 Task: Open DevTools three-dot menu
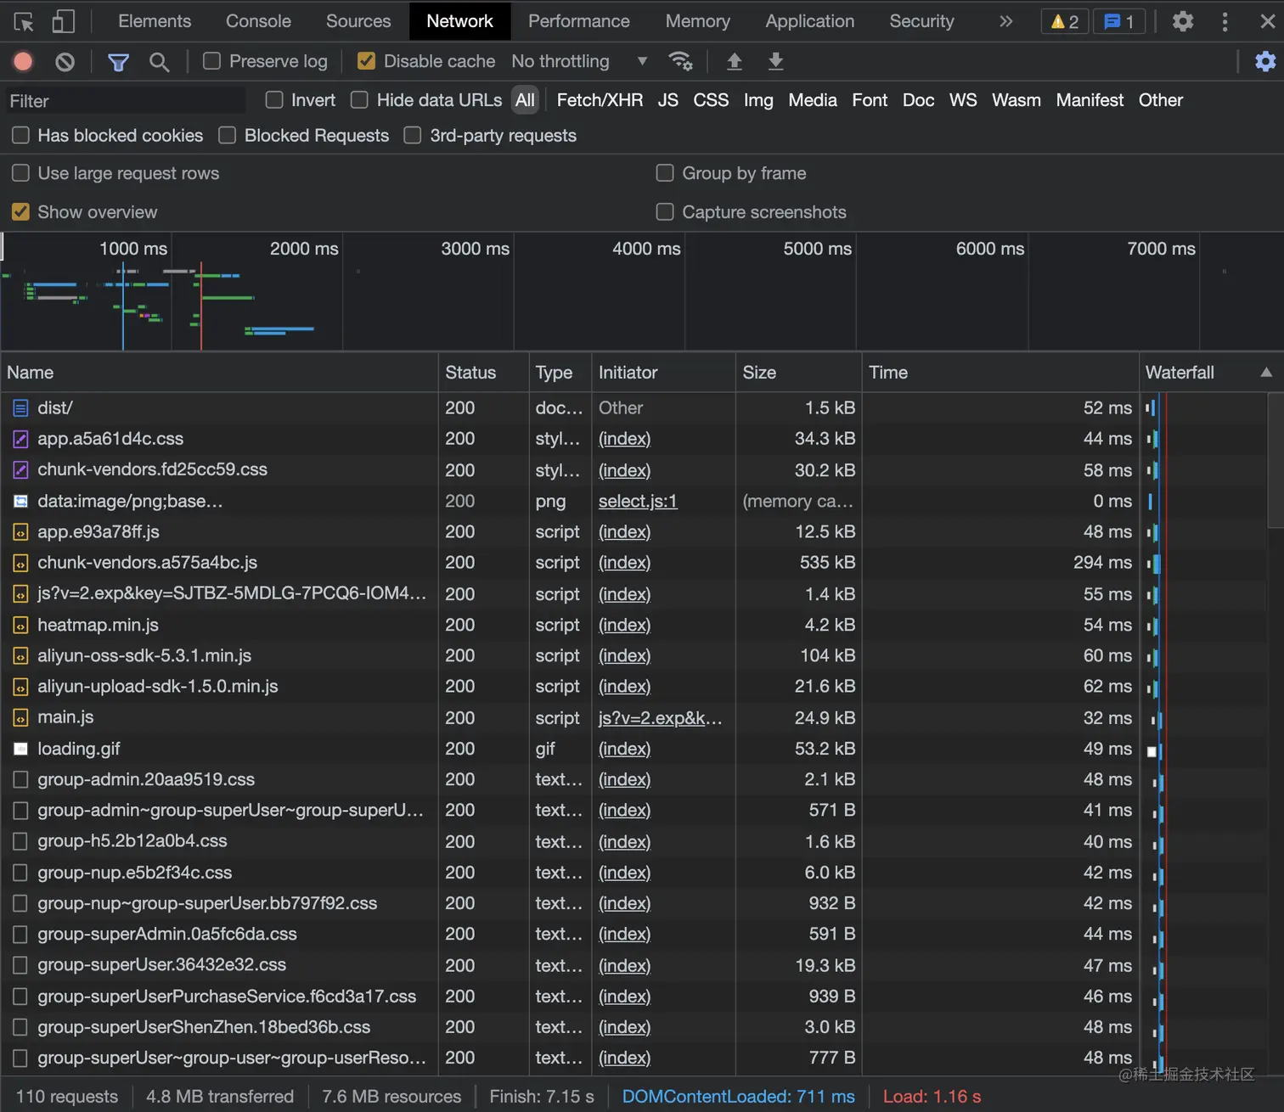[1225, 21]
